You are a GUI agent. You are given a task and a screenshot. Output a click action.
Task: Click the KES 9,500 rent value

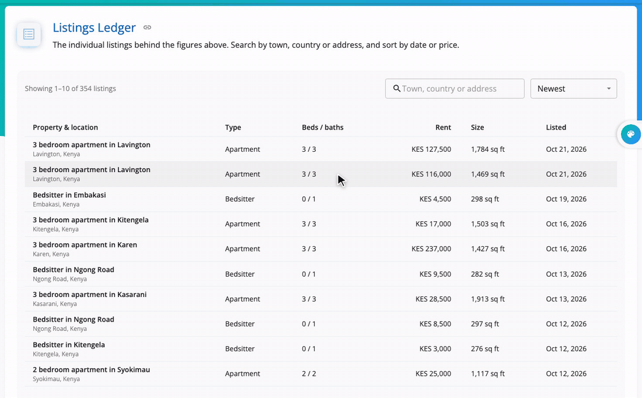click(435, 274)
